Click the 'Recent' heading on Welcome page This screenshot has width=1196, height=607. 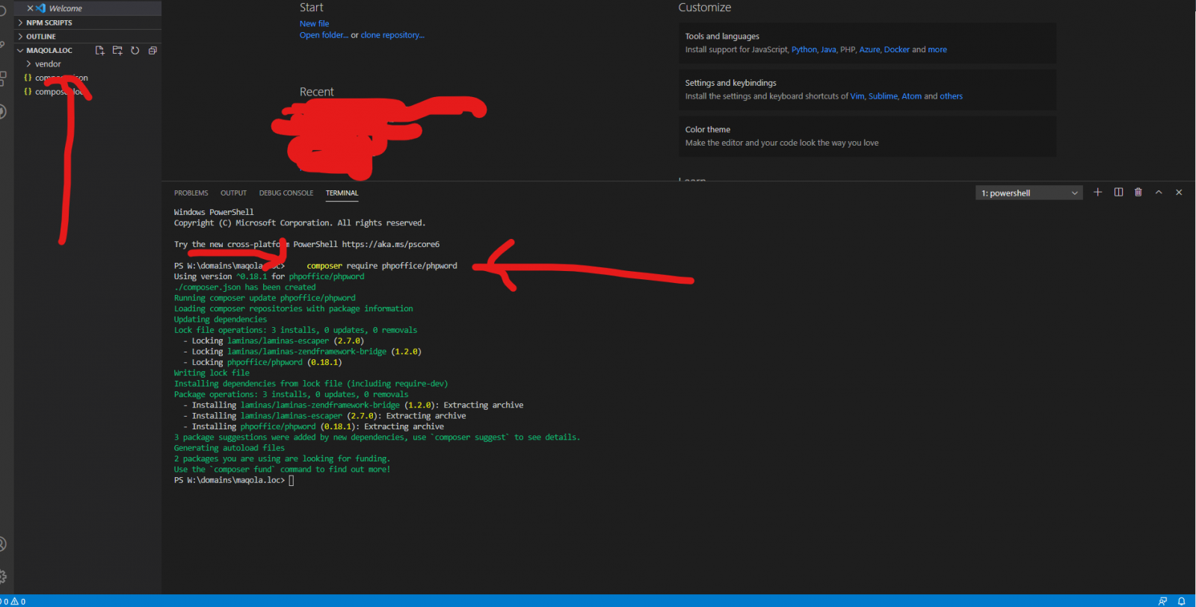point(317,92)
